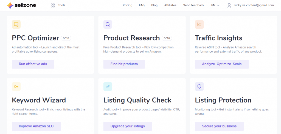The width and height of the screenshot is (281, 134).
Task: Click the Find hit products button
Action: (124, 64)
